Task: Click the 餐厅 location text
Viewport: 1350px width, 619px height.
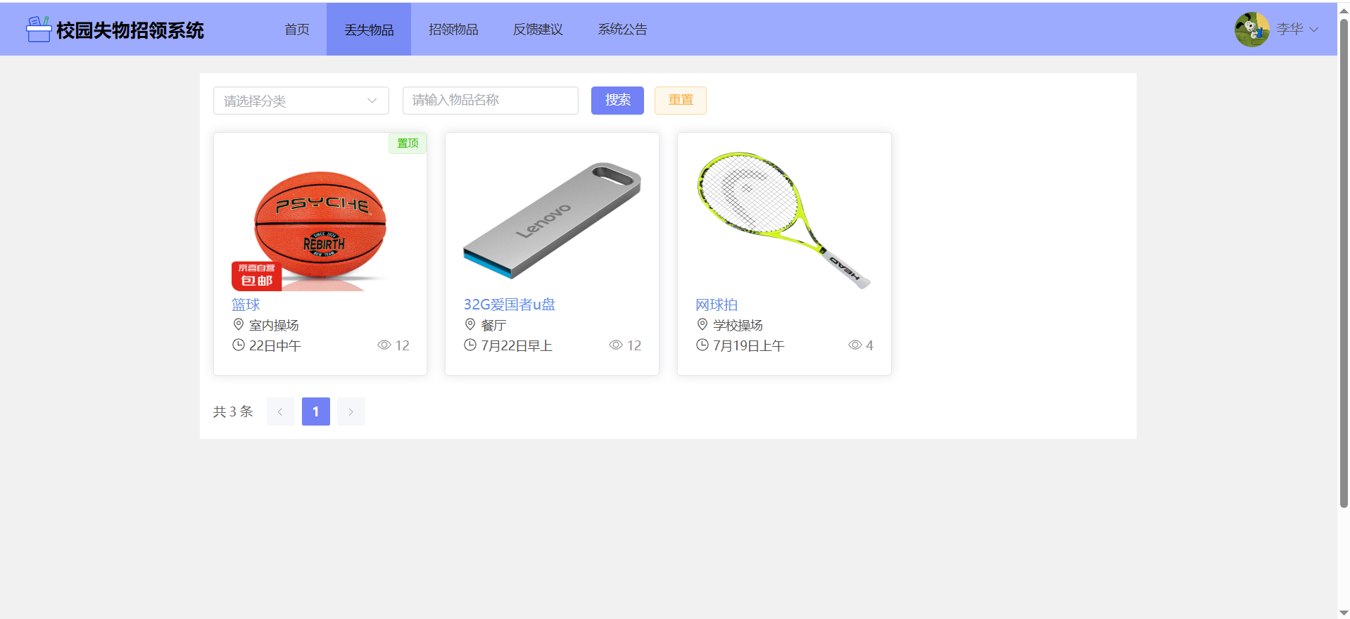Action: [493, 325]
